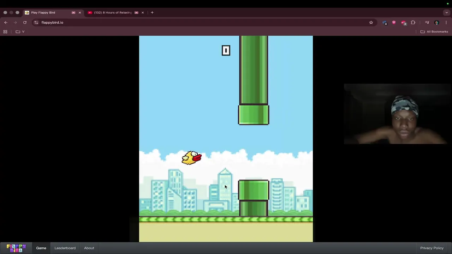This screenshot has height=254, width=452.
Task: Open the V bookmarks folder
Action: click(20, 31)
